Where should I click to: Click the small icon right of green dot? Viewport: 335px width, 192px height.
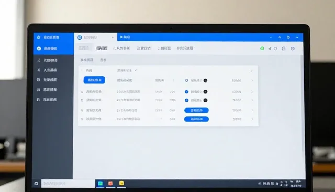[270, 49]
